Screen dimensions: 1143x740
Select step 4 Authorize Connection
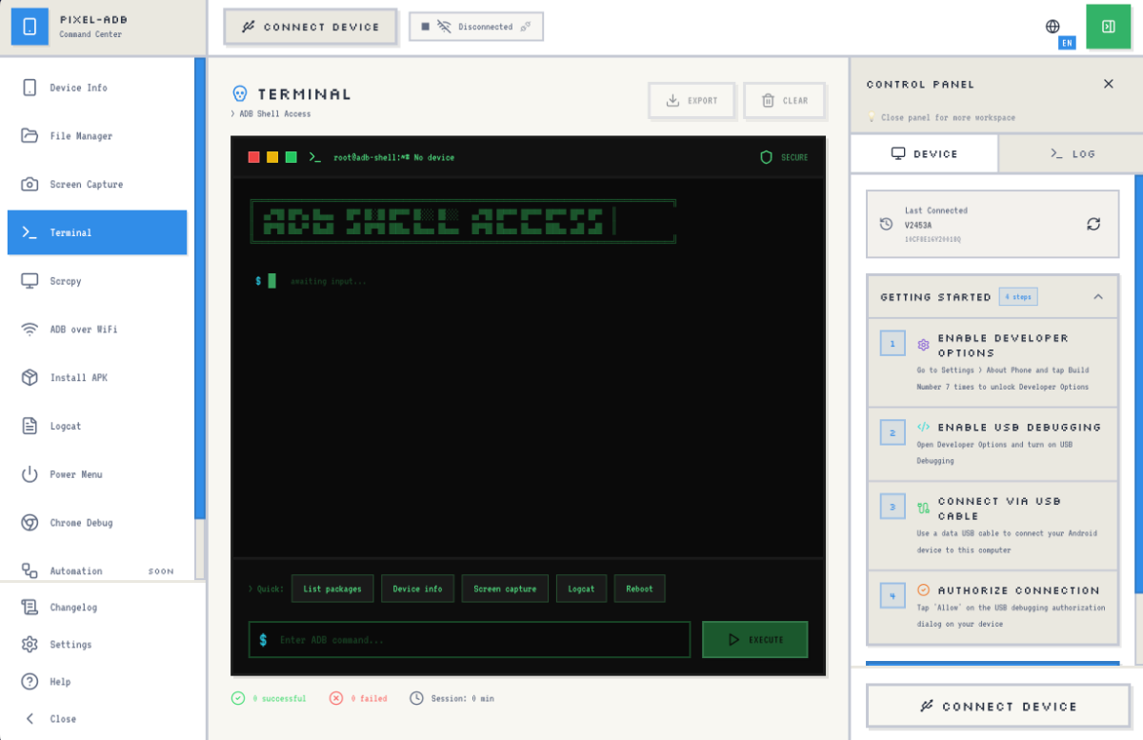point(993,607)
